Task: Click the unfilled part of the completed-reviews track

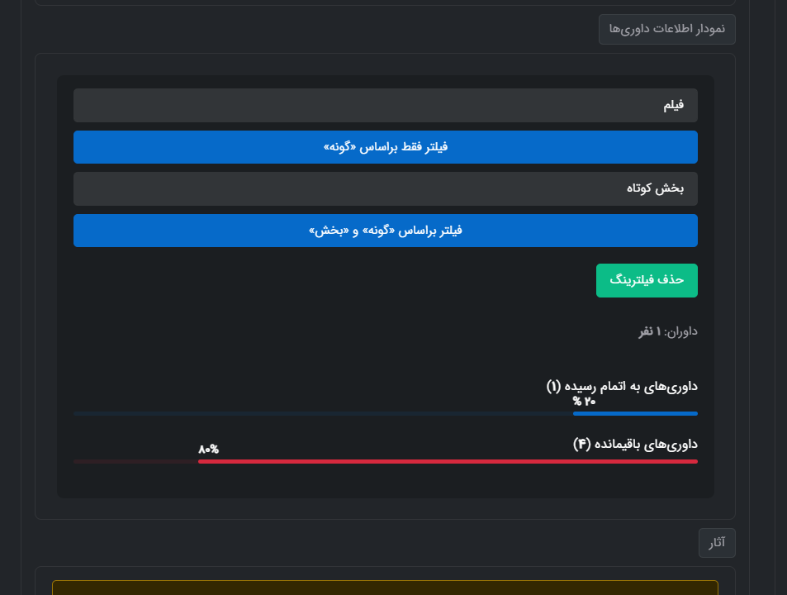Action: pos(322,413)
